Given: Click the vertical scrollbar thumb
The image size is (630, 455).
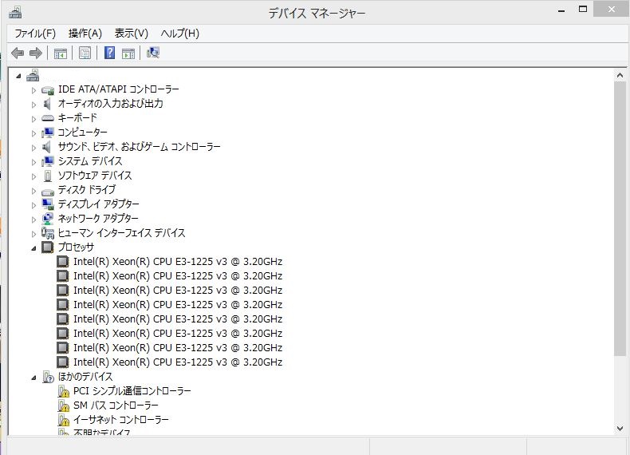Looking at the screenshot, I should tap(620, 219).
